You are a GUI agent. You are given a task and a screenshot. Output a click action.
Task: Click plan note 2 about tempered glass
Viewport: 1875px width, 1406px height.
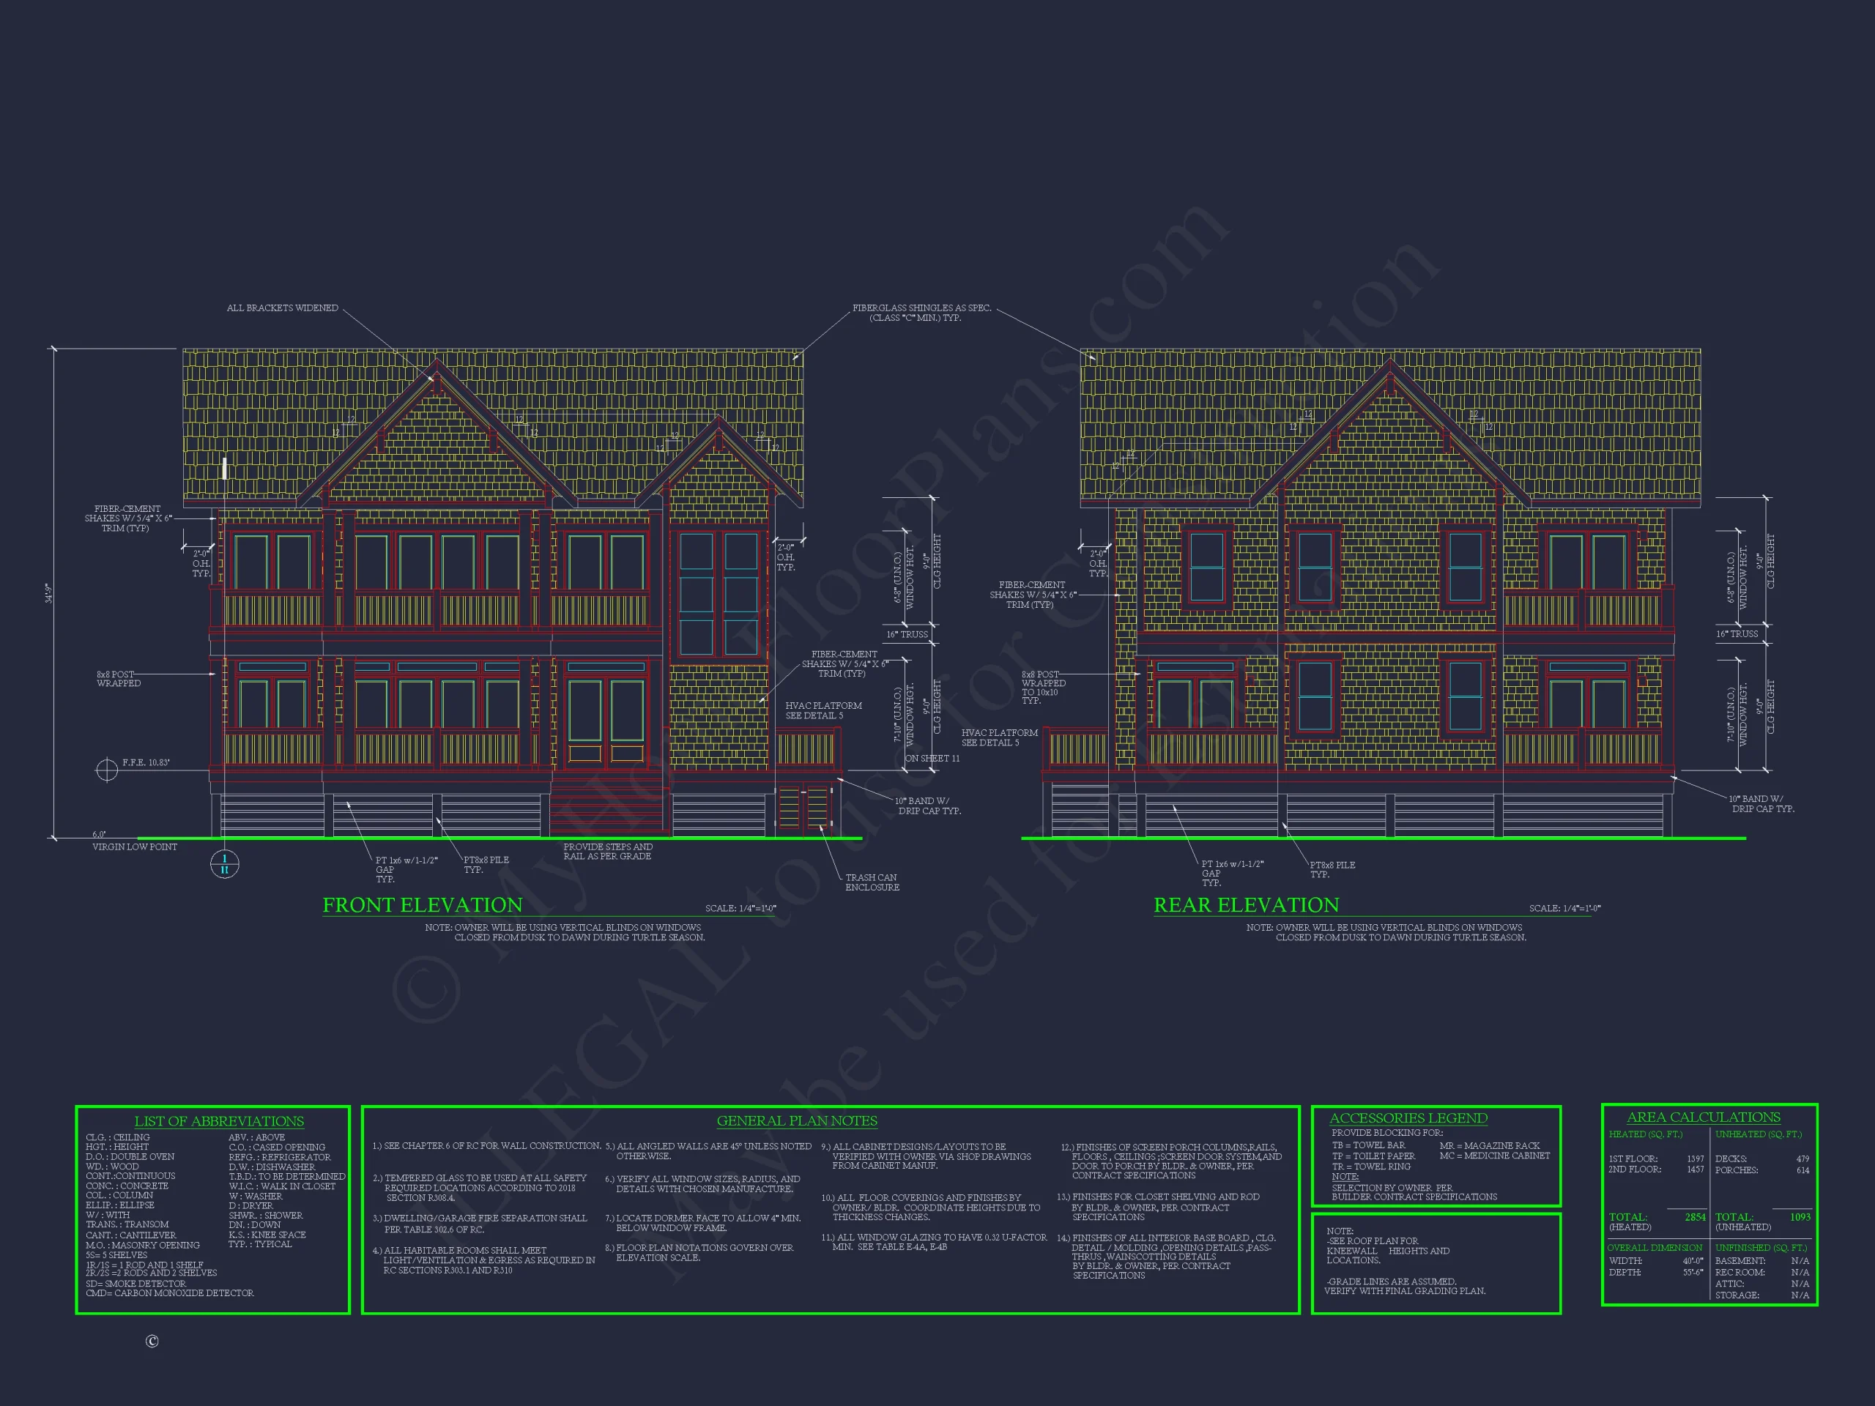(480, 1187)
